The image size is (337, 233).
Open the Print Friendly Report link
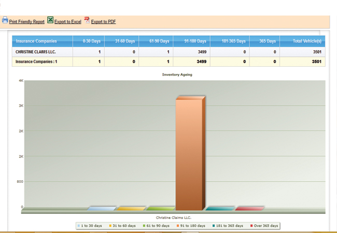26,22
